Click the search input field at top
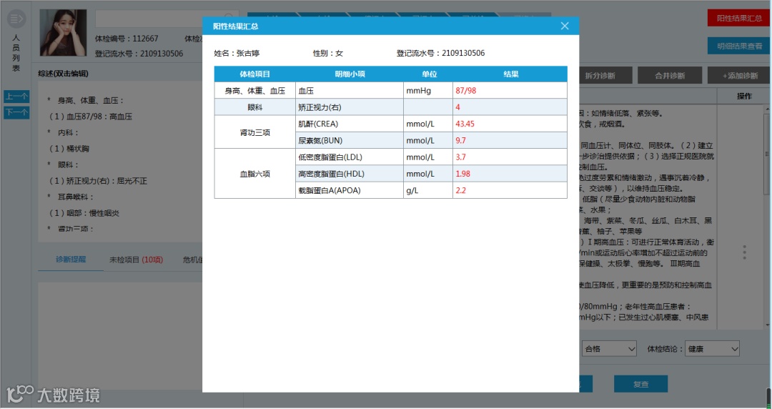The image size is (772, 409). point(167,19)
